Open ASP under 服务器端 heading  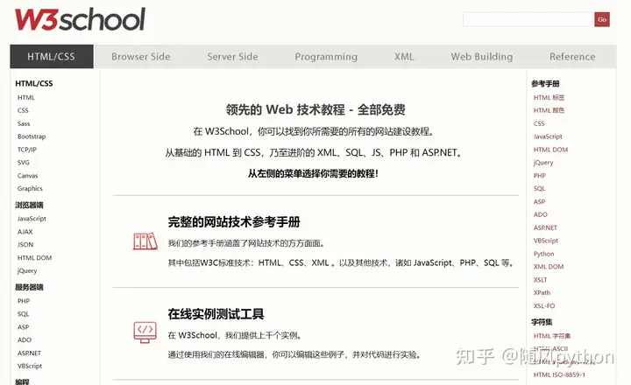pyautogui.click(x=24, y=327)
